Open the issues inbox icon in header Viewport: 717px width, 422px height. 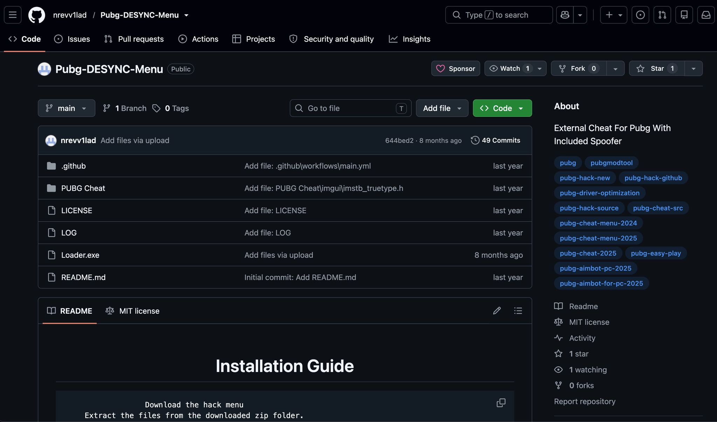point(640,15)
